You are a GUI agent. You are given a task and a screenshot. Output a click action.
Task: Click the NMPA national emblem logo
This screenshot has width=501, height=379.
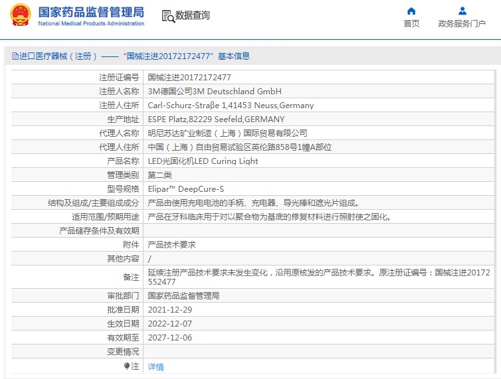pos(21,15)
